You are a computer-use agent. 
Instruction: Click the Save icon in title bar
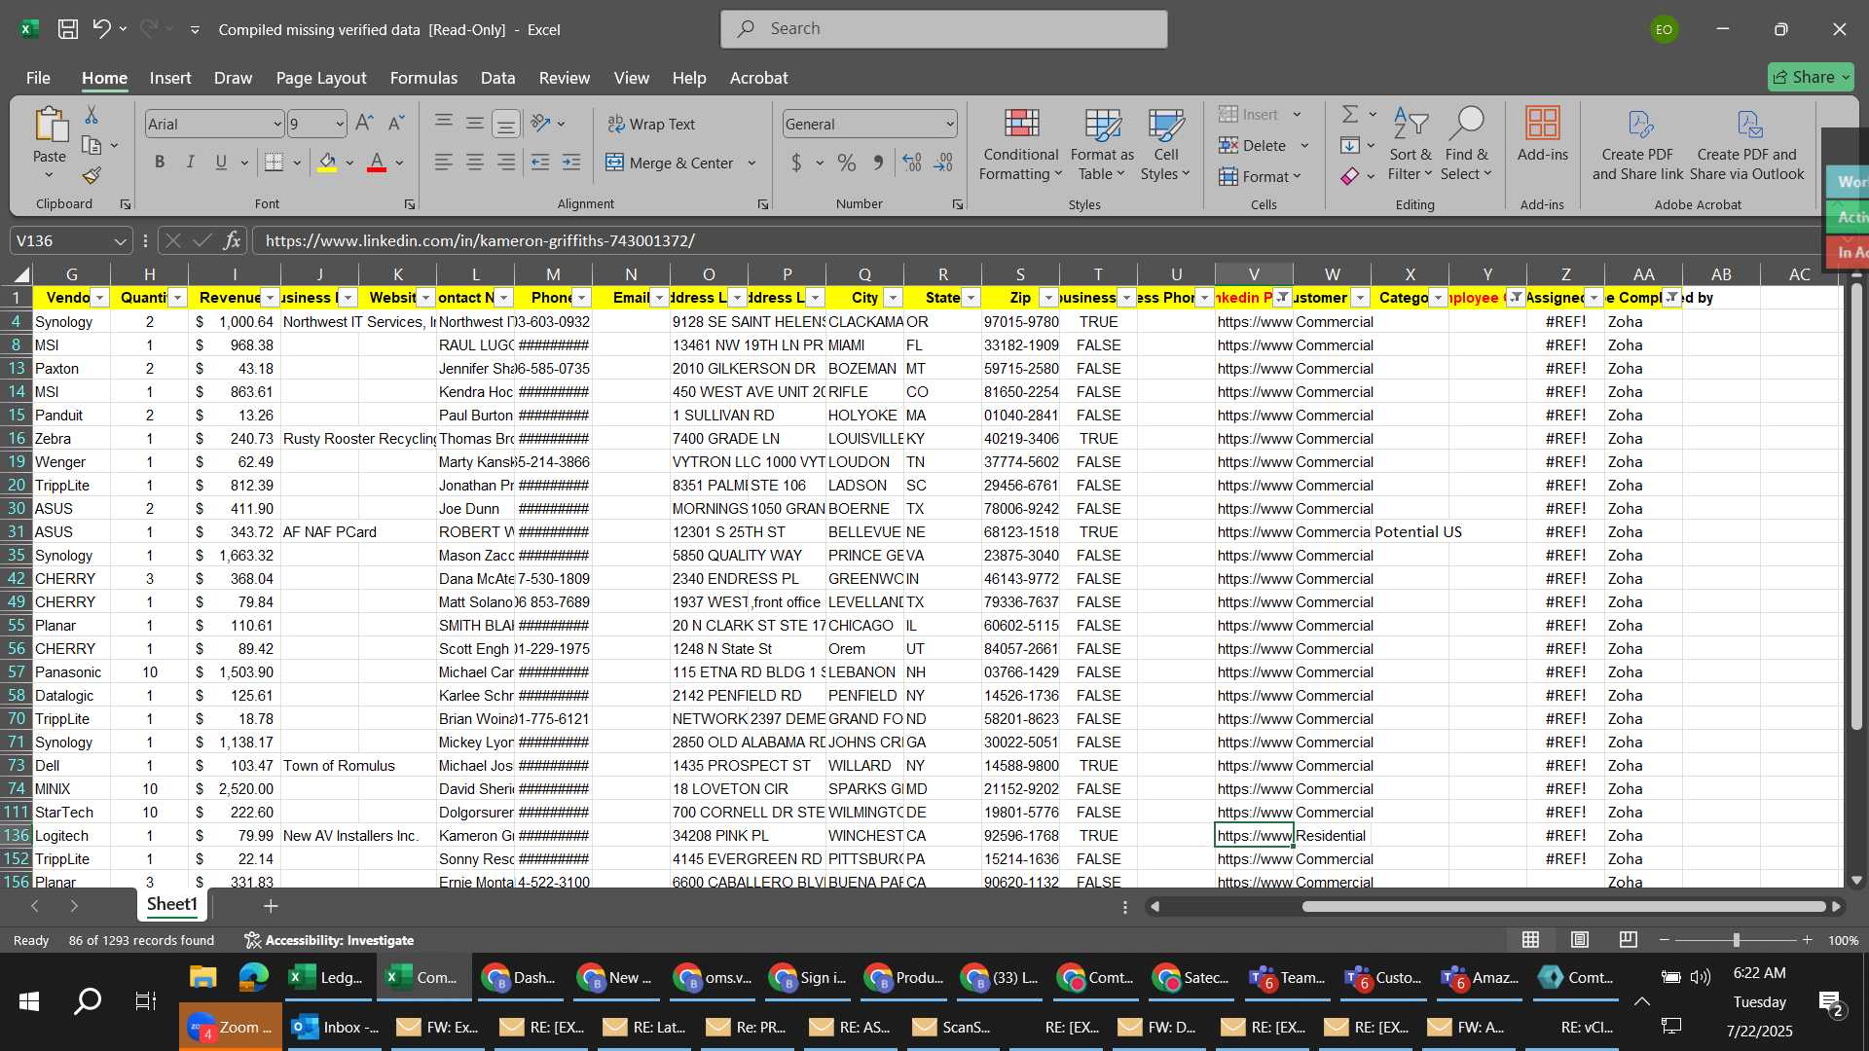68,29
